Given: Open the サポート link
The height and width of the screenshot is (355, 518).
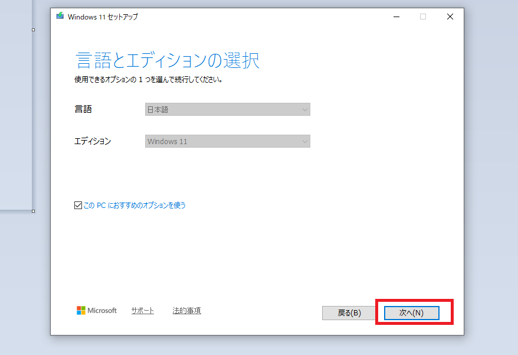Looking at the screenshot, I should click(x=143, y=311).
